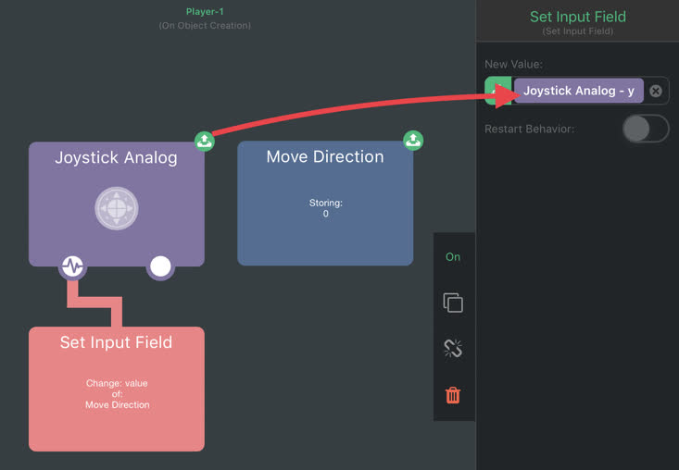Select the Set Input Field behavior node
Image resolution: width=679 pixels, height=470 pixels.
coord(117,390)
